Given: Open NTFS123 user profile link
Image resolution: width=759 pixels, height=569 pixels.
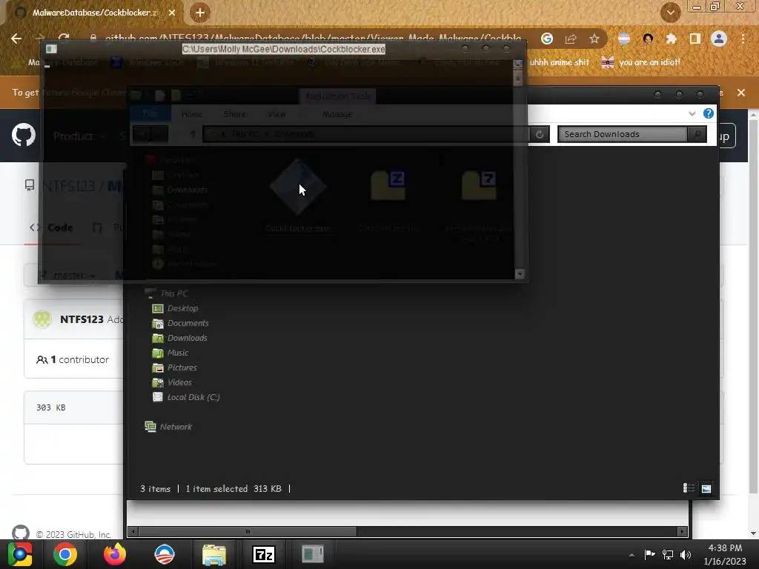Looking at the screenshot, I should coord(82,319).
